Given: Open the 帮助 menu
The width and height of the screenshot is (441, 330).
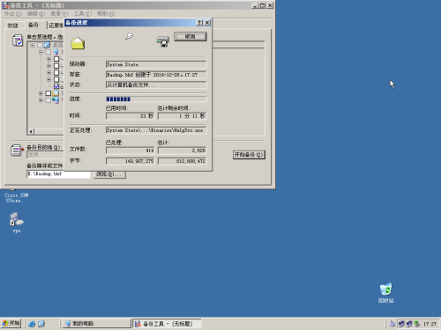Looking at the screenshot, I should (x=106, y=13).
